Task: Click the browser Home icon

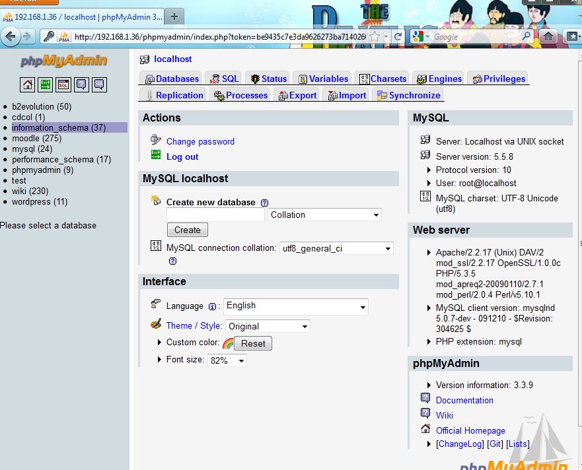Action: [548, 36]
